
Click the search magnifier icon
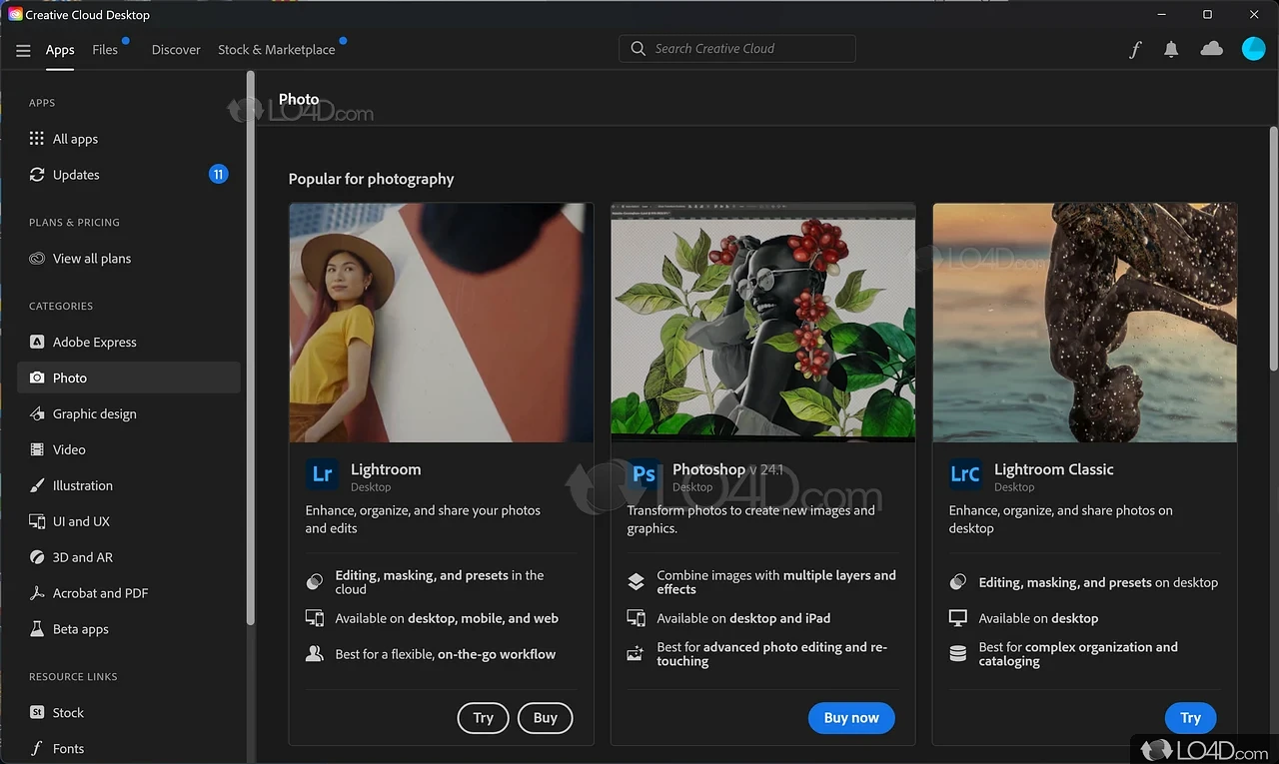638,49
